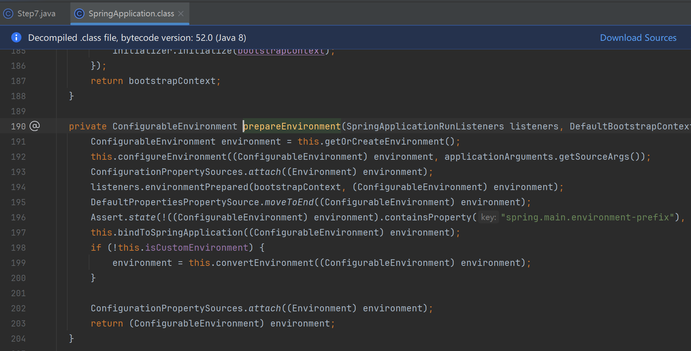Click the attach call on line 193

coord(264,172)
